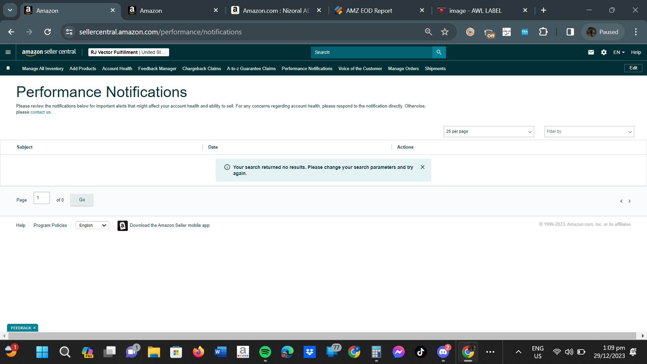Screen dimensions: 647x364
Task: Open Voice of the Customer
Action: click(360, 68)
